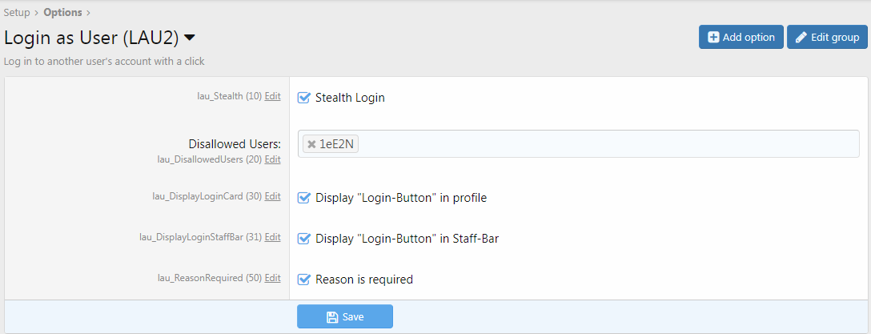
Task: Edit the lau_DisplayLoginStaffBar option
Action: pyautogui.click(x=273, y=237)
